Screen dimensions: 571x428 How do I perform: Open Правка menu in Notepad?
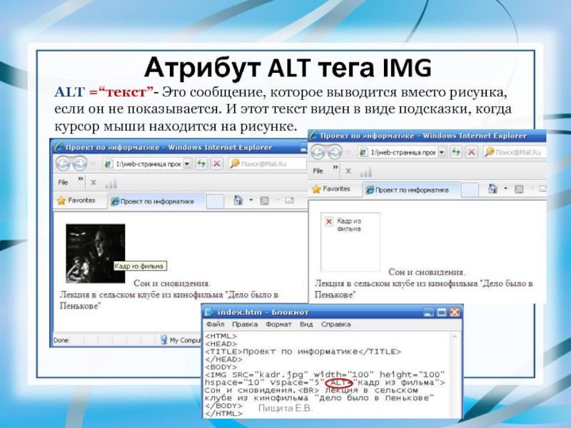click(245, 324)
